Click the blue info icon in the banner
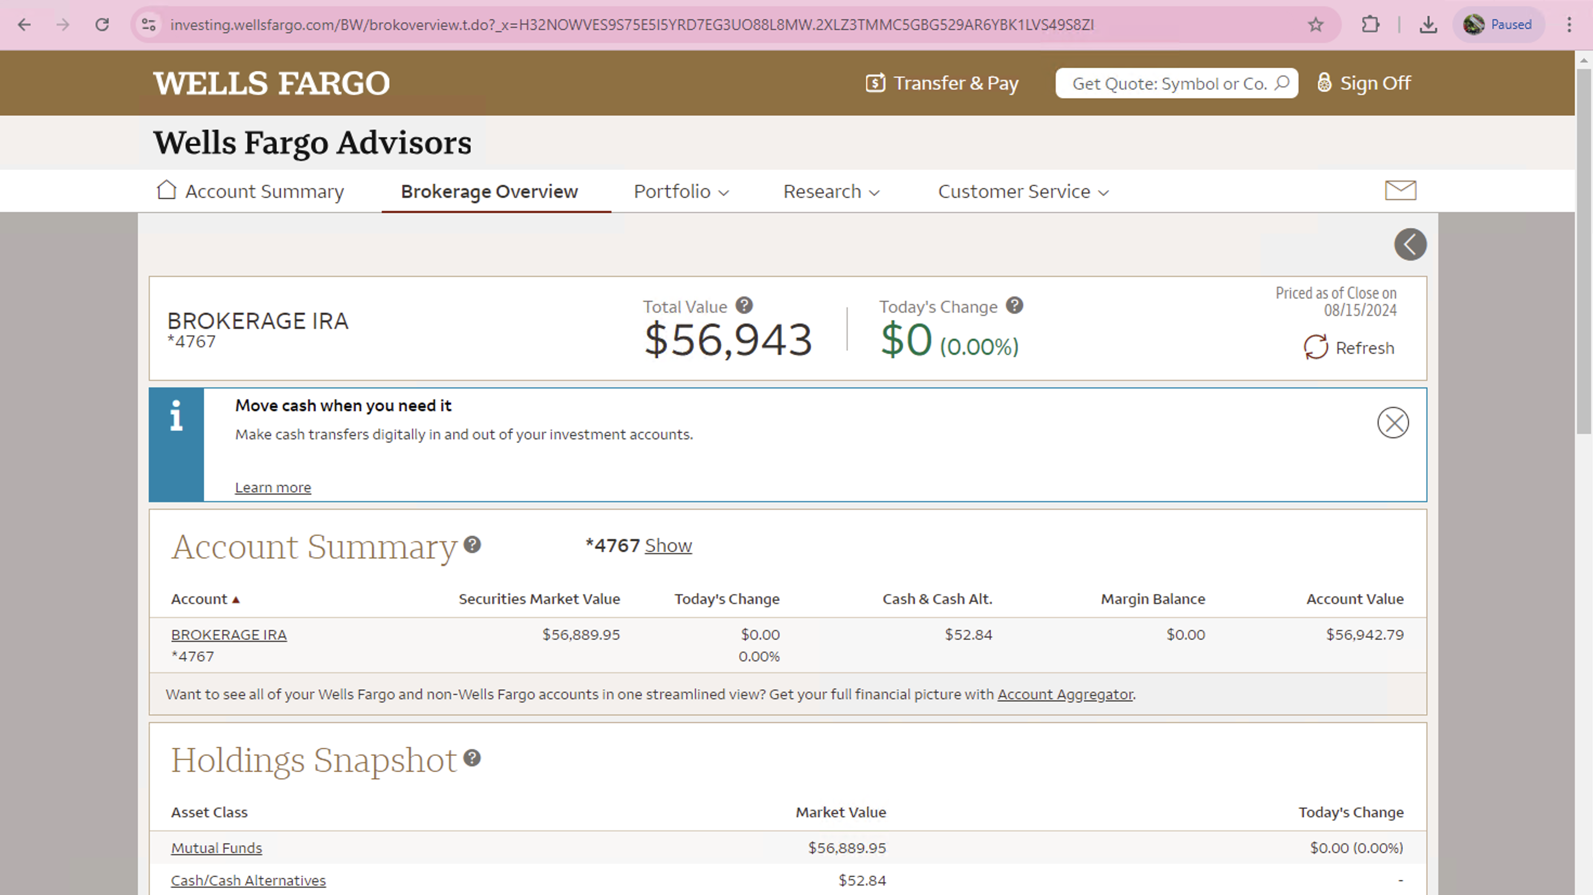 click(x=176, y=416)
